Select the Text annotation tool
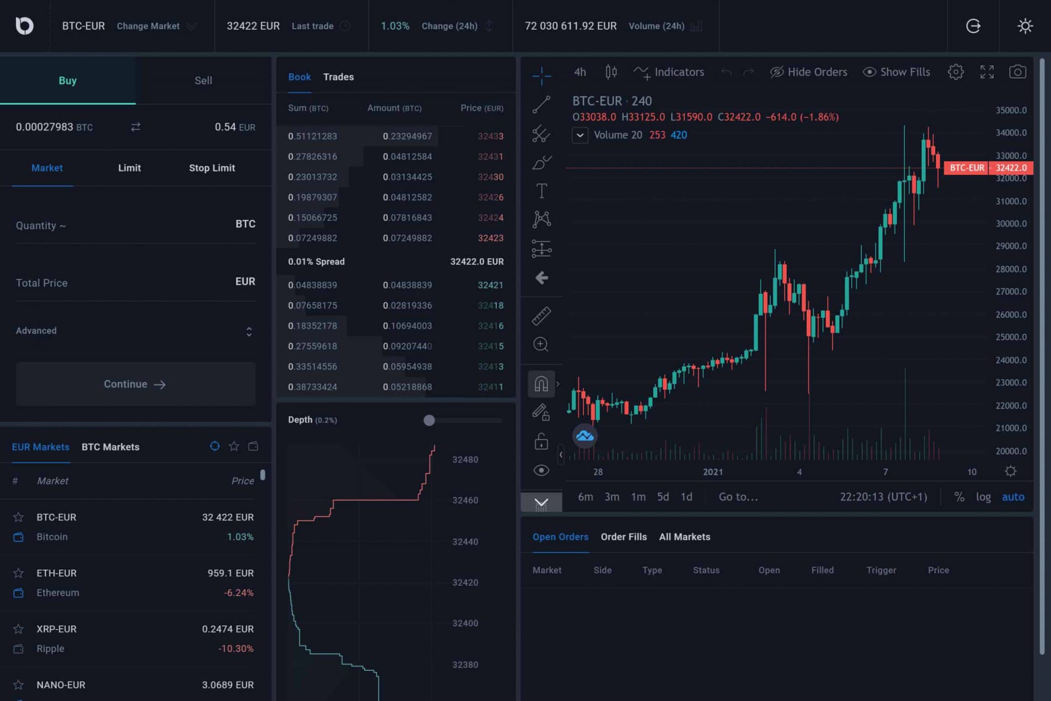Image resolution: width=1051 pixels, height=701 pixels. coord(541,190)
